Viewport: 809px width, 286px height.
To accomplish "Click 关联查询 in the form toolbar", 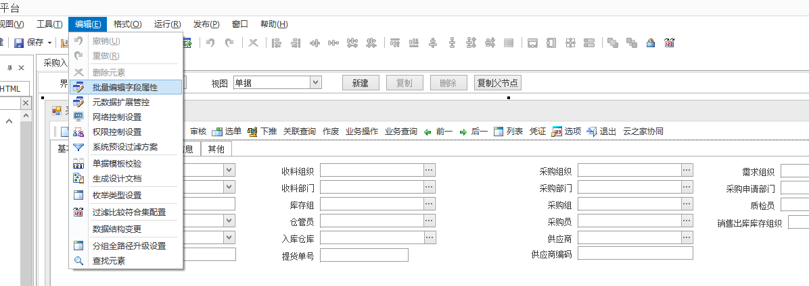I will point(299,132).
